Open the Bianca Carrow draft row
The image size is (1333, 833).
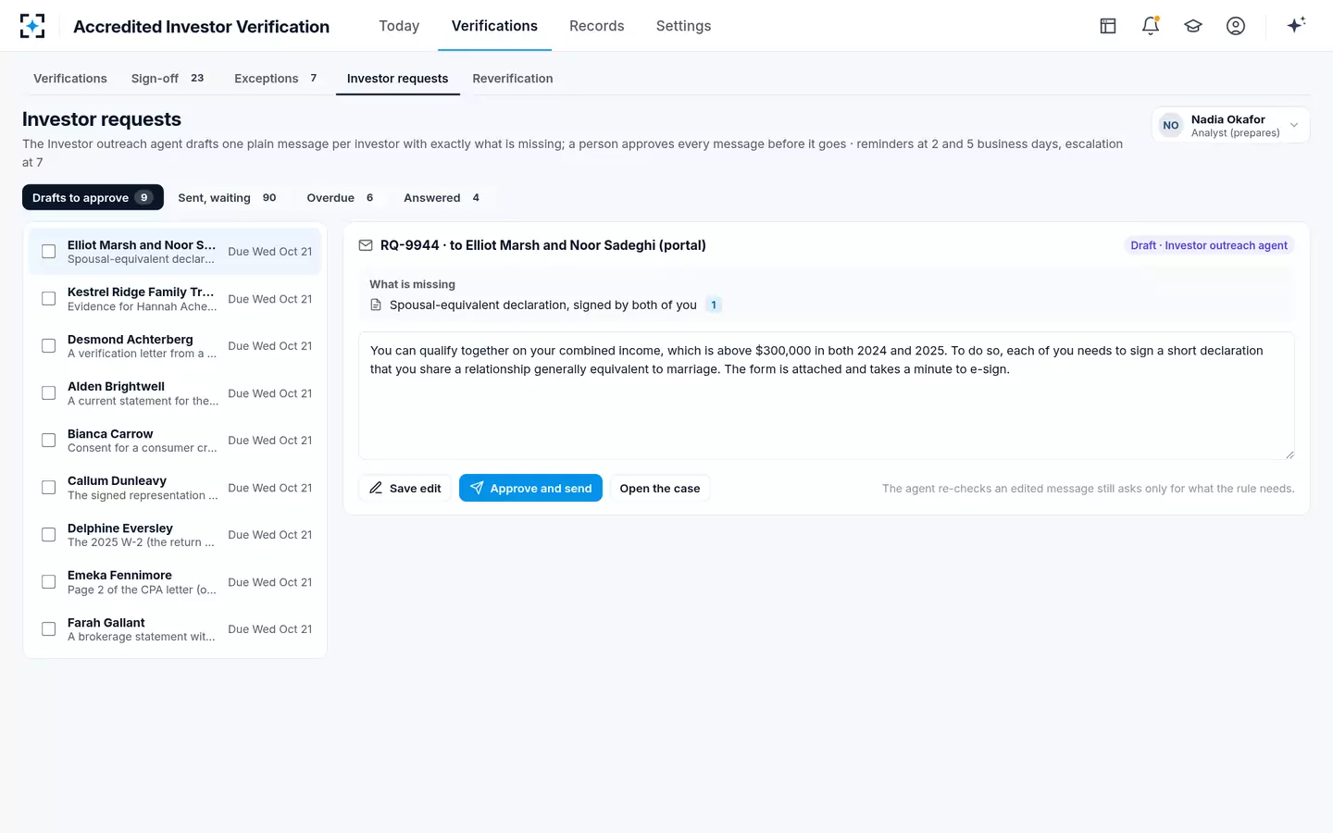[x=175, y=441]
